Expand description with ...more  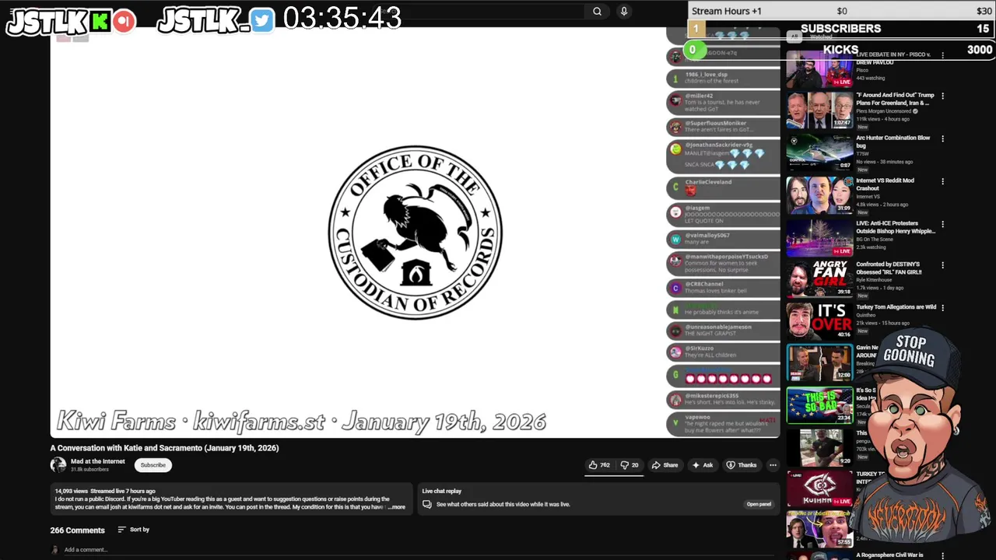[397, 507]
